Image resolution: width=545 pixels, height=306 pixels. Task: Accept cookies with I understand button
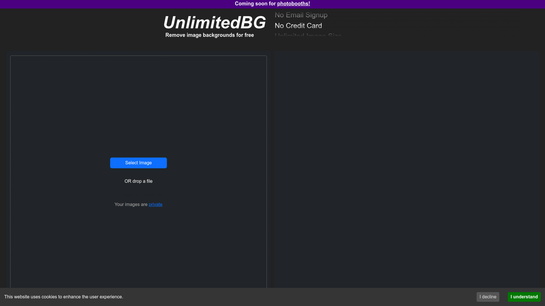(x=524, y=297)
